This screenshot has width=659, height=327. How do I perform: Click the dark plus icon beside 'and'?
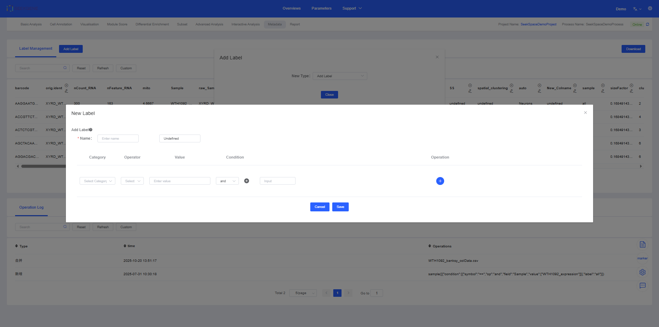pos(246,181)
